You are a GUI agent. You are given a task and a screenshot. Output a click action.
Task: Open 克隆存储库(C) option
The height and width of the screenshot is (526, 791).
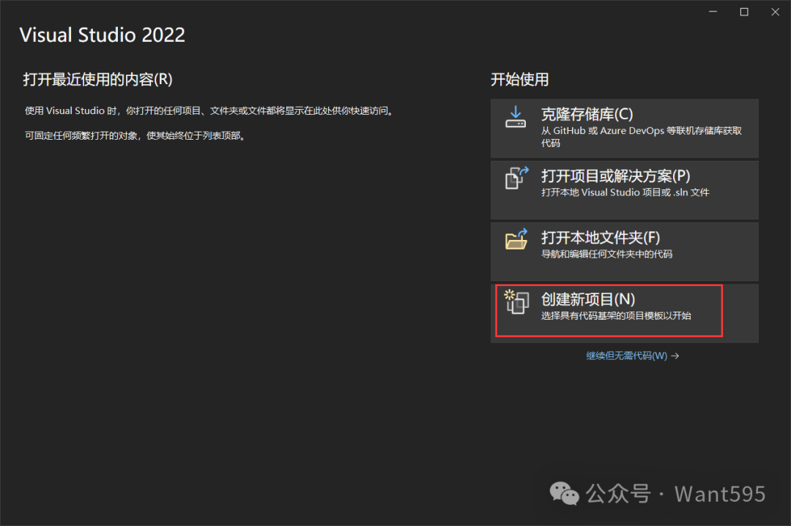coord(625,128)
